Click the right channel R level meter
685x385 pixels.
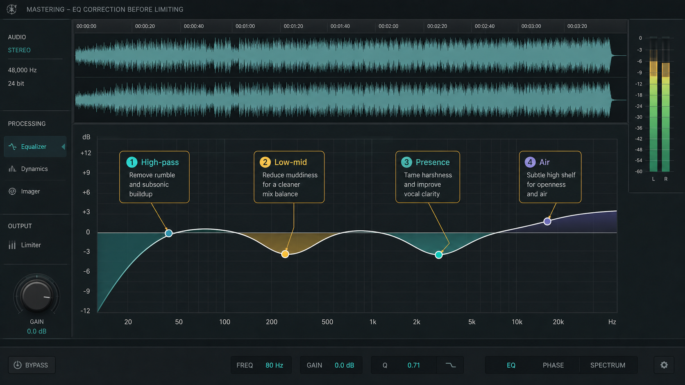pos(666,104)
